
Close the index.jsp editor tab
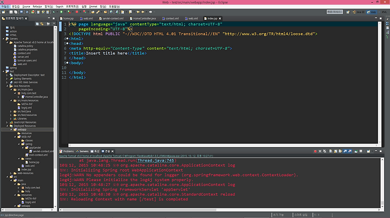(x=220, y=18)
